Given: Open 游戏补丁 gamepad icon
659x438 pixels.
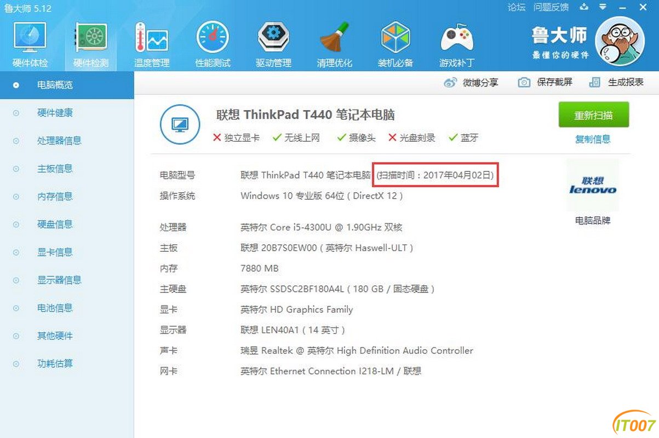Looking at the screenshot, I should pos(457,38).
